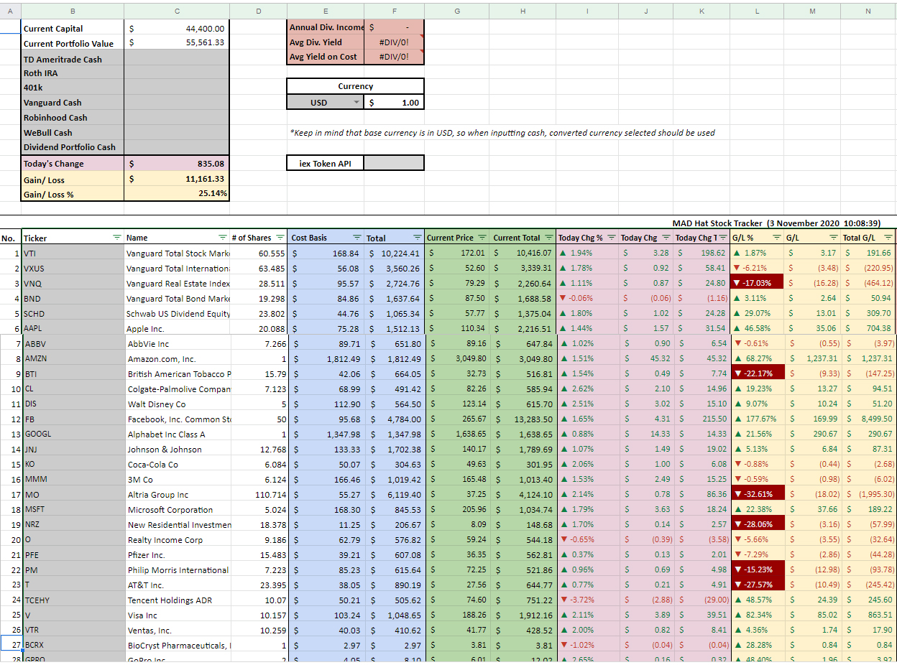897x665 pixels.
Task: Click the VTI ticker cell
Action: click(x=73, y=253)
